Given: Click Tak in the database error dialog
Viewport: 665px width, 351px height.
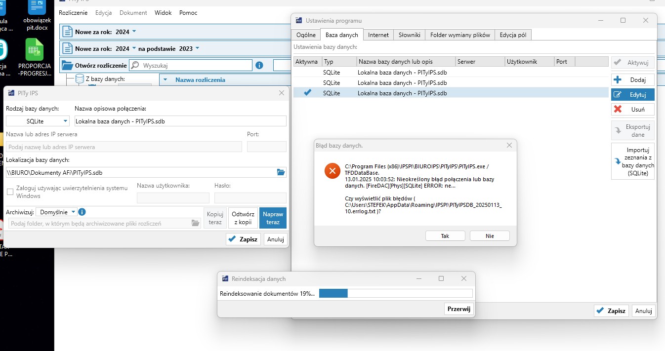Looking at the screenshot, I should coord(445,236).
